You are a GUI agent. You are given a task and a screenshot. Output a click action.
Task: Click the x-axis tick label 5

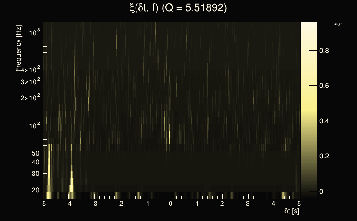299,204
